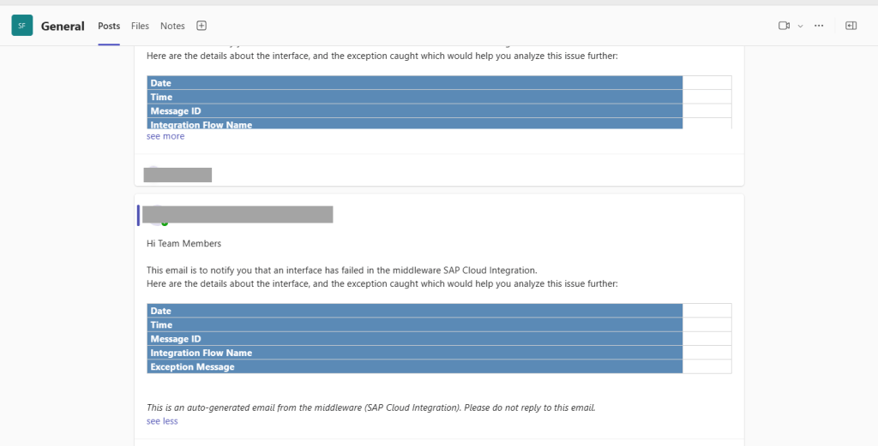Expand the meeting options chevron dropdown
Viewport: 878px width, 446px height.
tap(800, 27)
